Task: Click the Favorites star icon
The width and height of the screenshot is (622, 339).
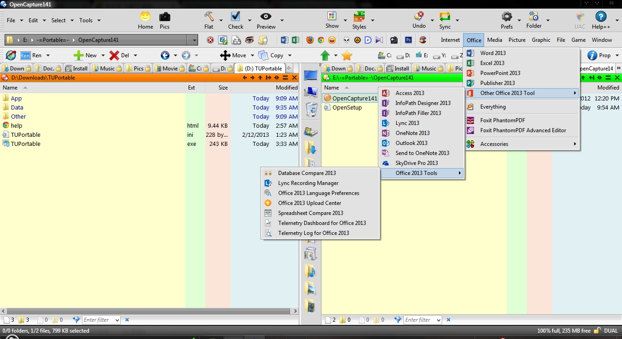Action: (x=347, y=55)
